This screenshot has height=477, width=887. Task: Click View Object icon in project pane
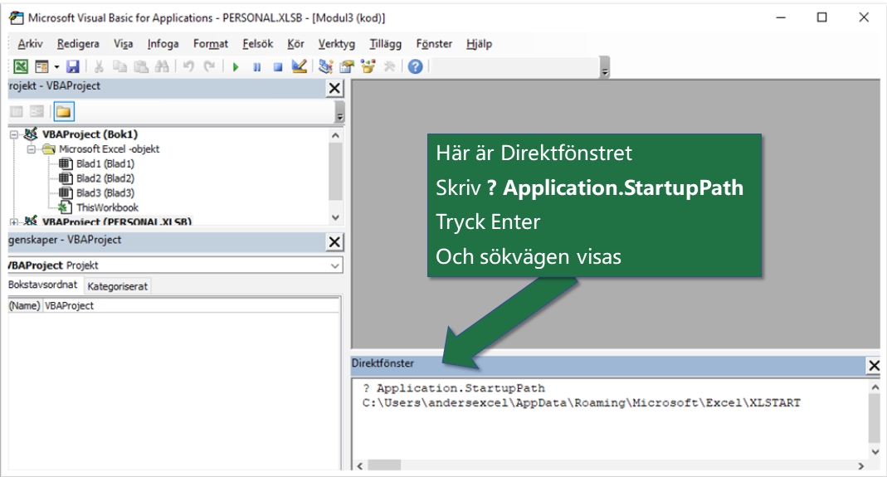[37, 111]
